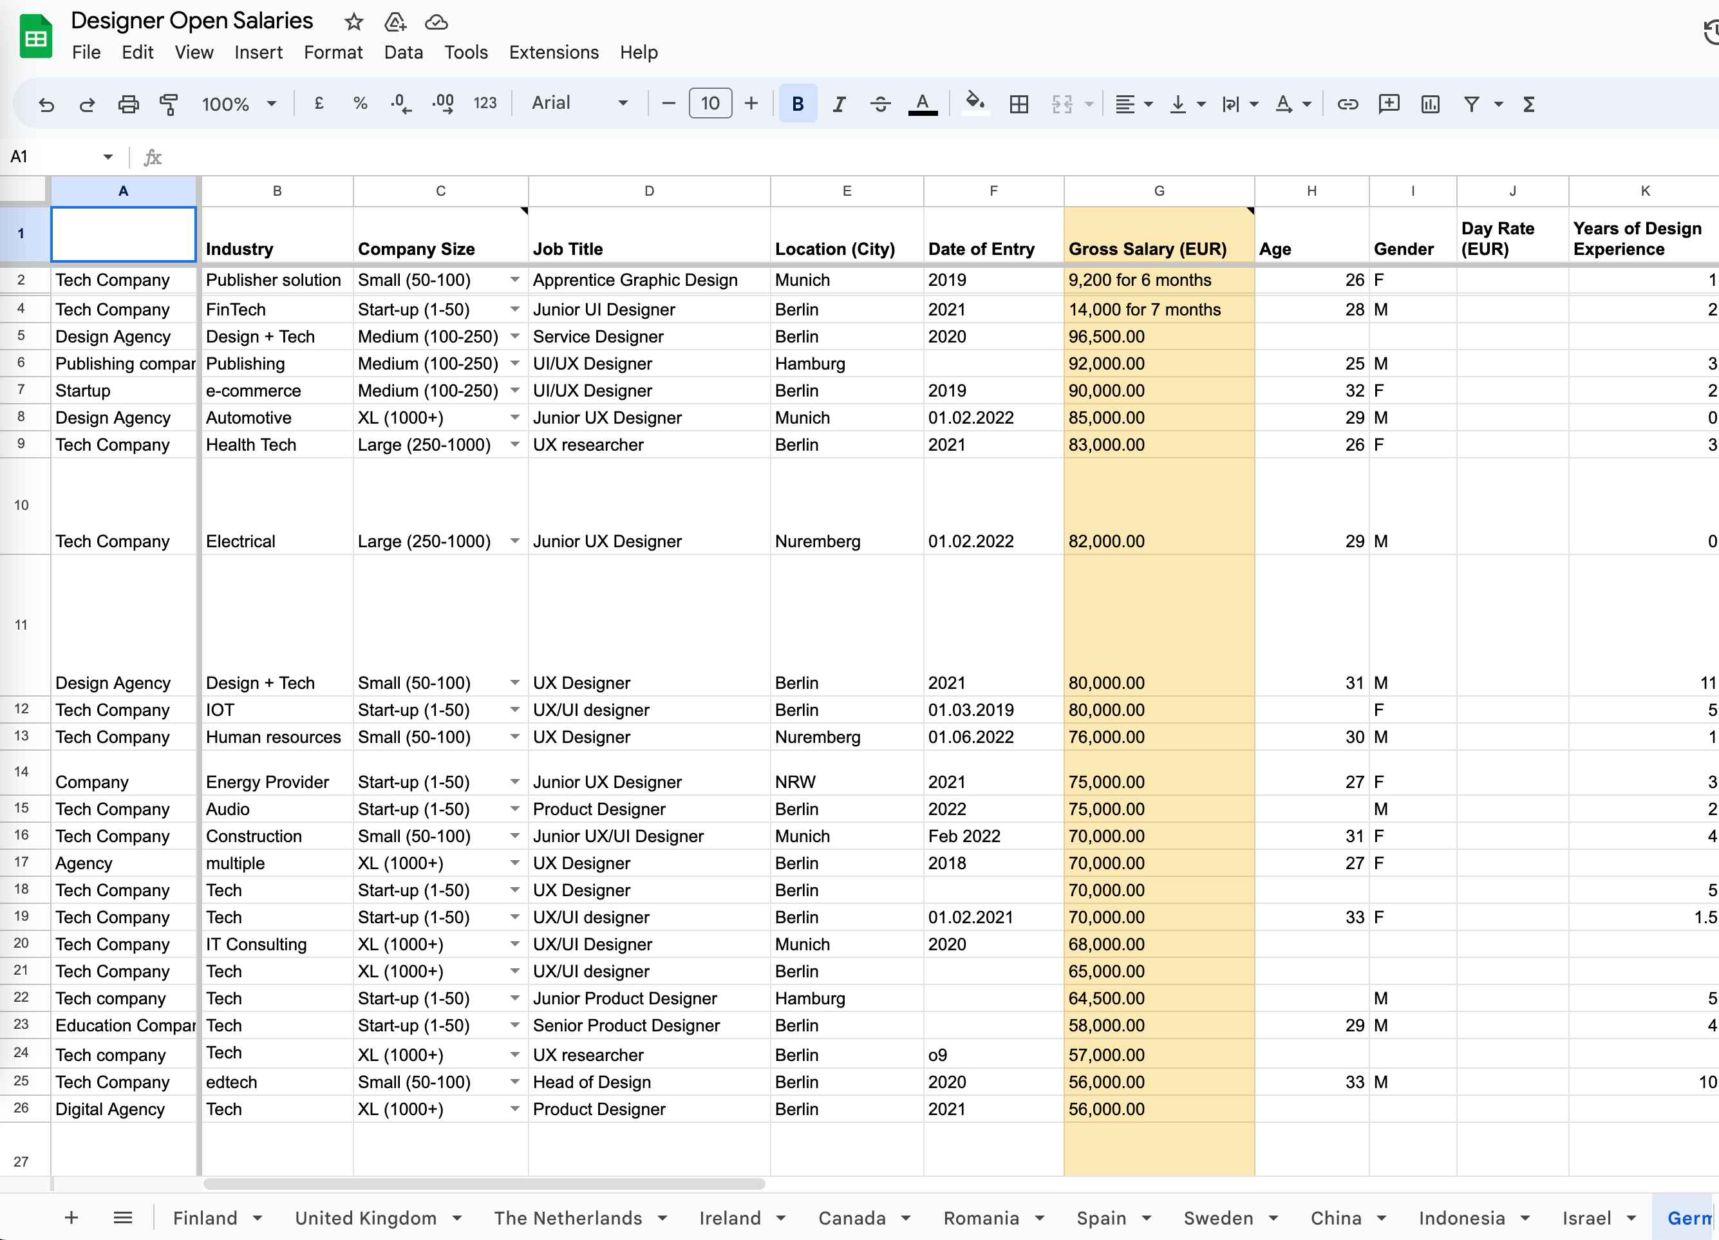Expand Company Size dropdown in row 2
This screenshot has height=1240, width=1719.
tap(514, 279)
